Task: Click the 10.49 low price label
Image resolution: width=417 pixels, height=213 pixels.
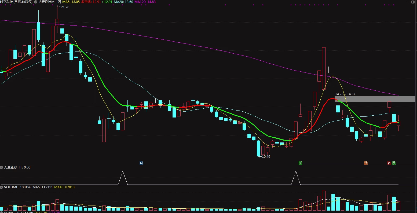Action: [x=266, y=157]
